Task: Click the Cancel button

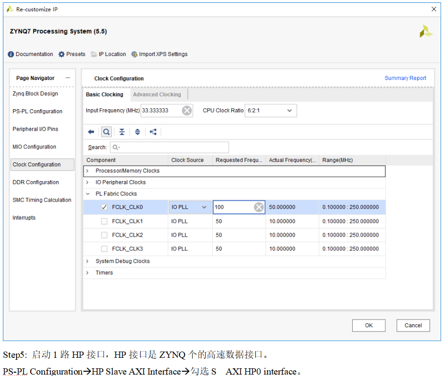Action: click(413, 326)
